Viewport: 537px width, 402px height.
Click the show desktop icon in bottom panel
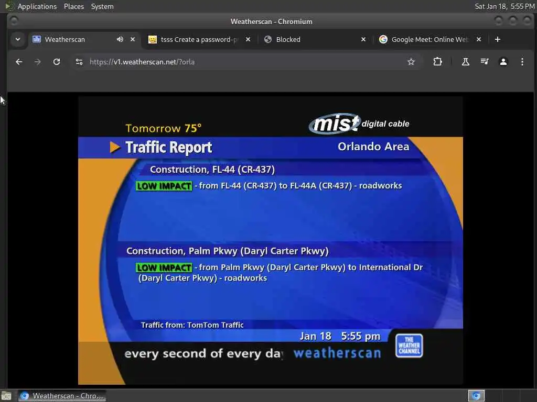tap(6, 396)
